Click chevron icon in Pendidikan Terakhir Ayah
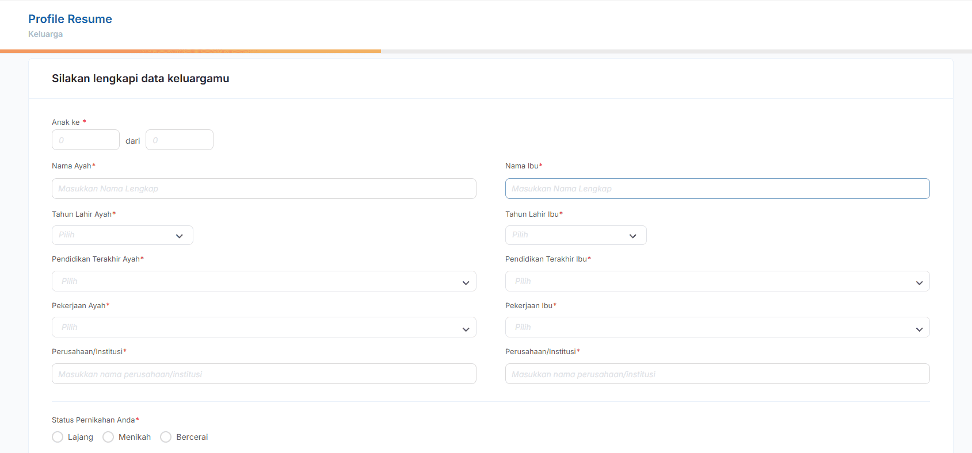 click(466, 283)
